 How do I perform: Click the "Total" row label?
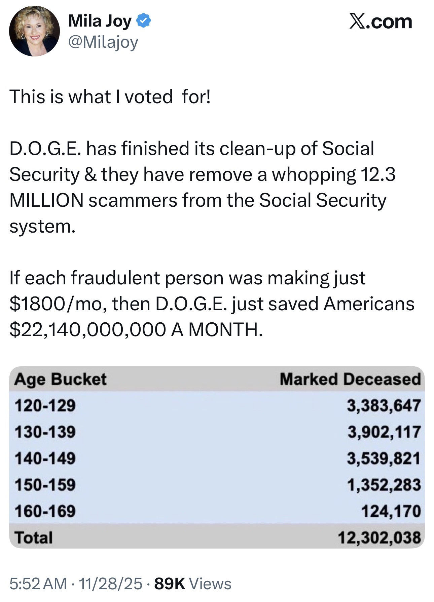[x=34, y=537]
